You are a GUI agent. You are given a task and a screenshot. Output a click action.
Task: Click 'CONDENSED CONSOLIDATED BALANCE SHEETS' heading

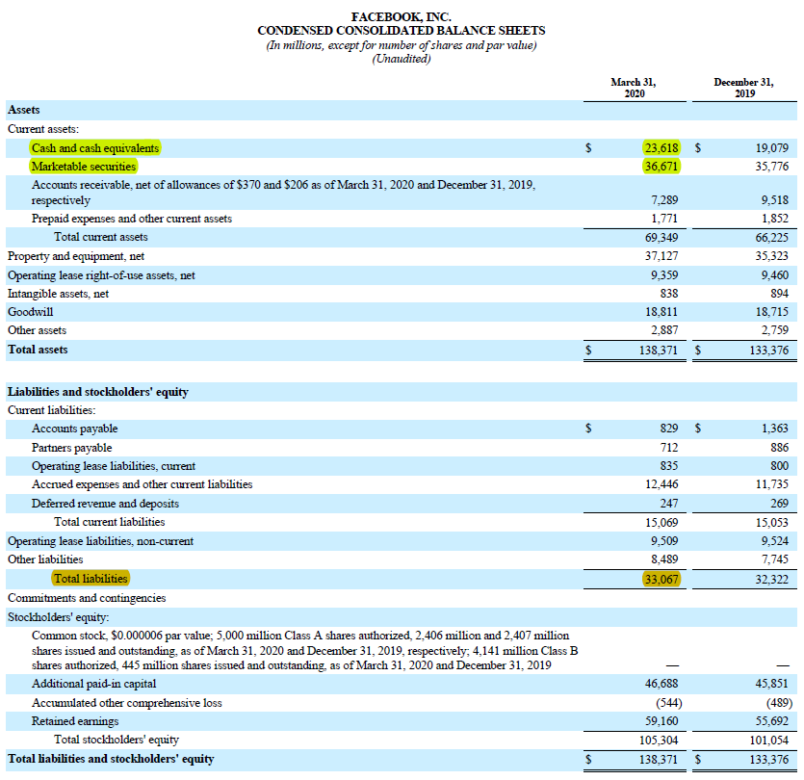[401, 31]
